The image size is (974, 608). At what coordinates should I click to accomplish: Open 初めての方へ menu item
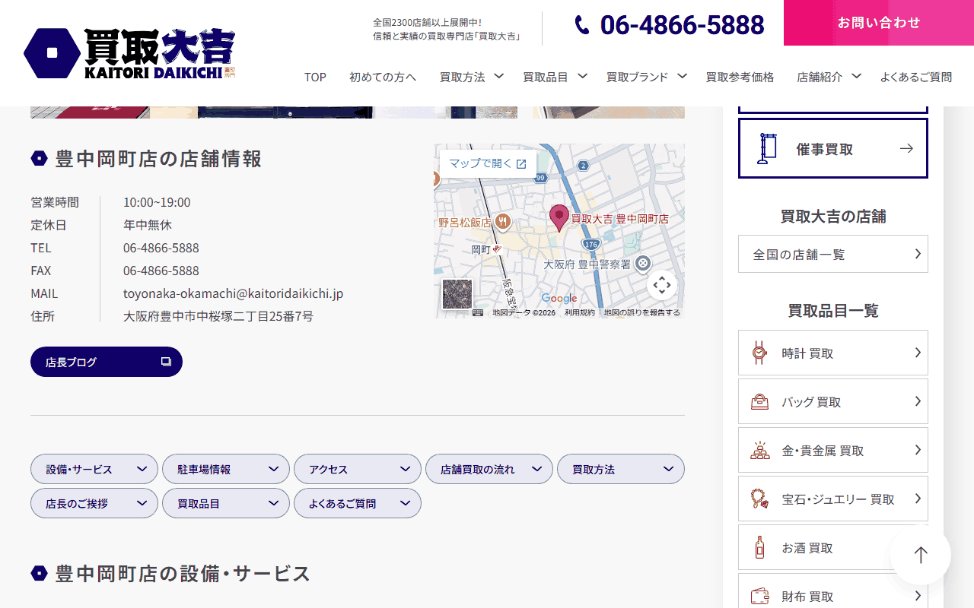coord(383,77)
